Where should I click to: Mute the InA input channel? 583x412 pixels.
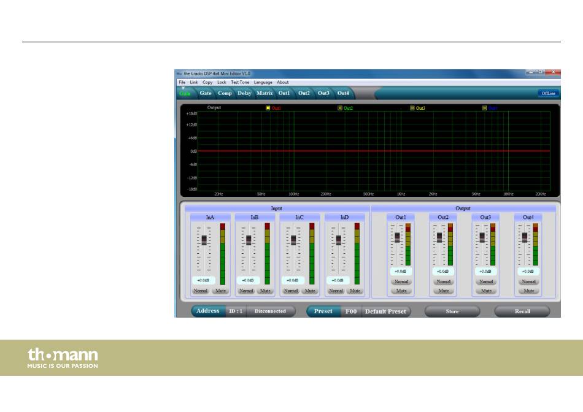(220, 291)
